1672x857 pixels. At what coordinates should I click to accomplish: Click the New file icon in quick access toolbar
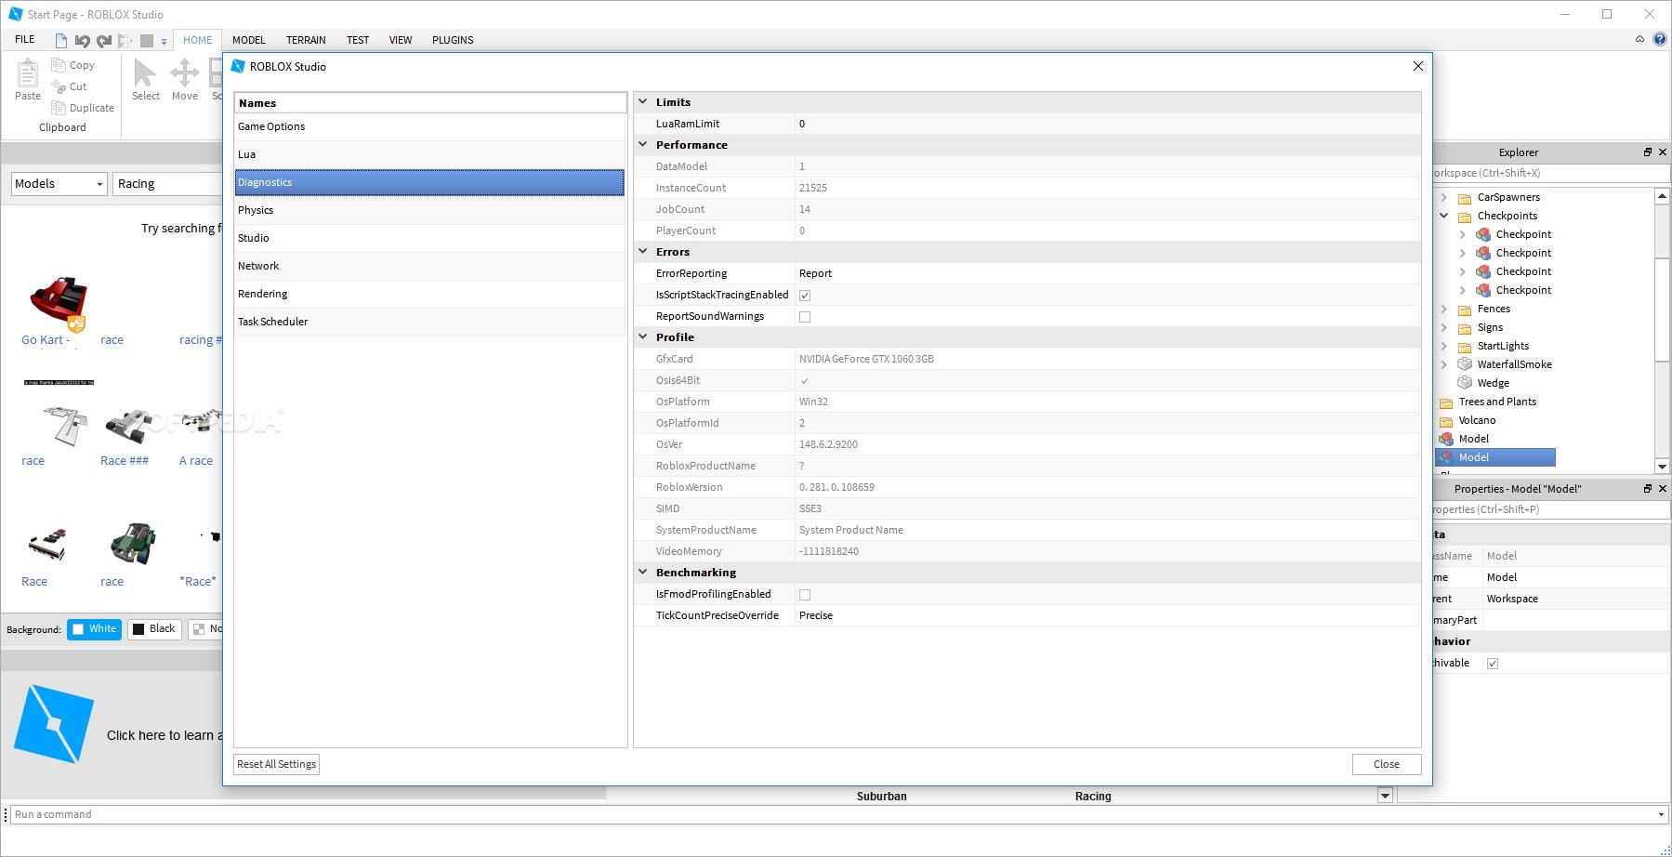(x=61, y=40)
